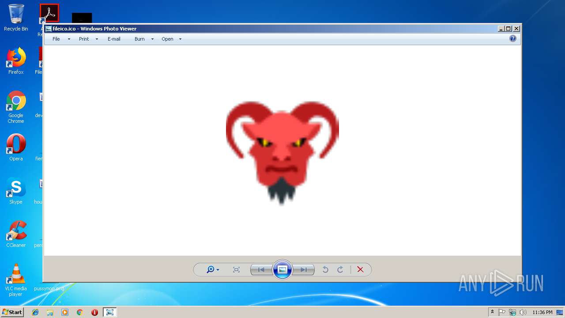Go to the Previous image

(261, 269)
